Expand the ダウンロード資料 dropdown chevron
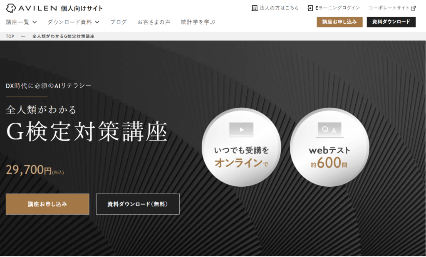This screenshot has width=426, height=257. click(97, 22)
